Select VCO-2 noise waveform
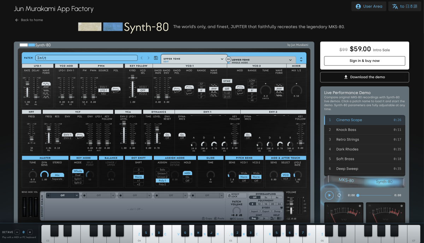This screenshot has width=424, height=243. 279,95
